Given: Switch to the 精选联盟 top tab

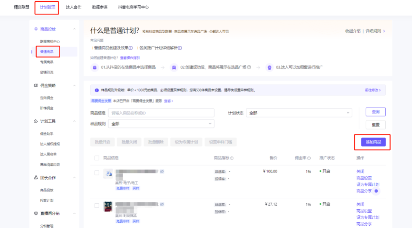Looking at the screenshot, I should click(21, 7).
